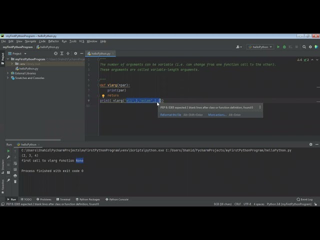The image size is (320, 240).
Task: Open IDE settings gear in top toolbar
Action: tap(310, 47)
